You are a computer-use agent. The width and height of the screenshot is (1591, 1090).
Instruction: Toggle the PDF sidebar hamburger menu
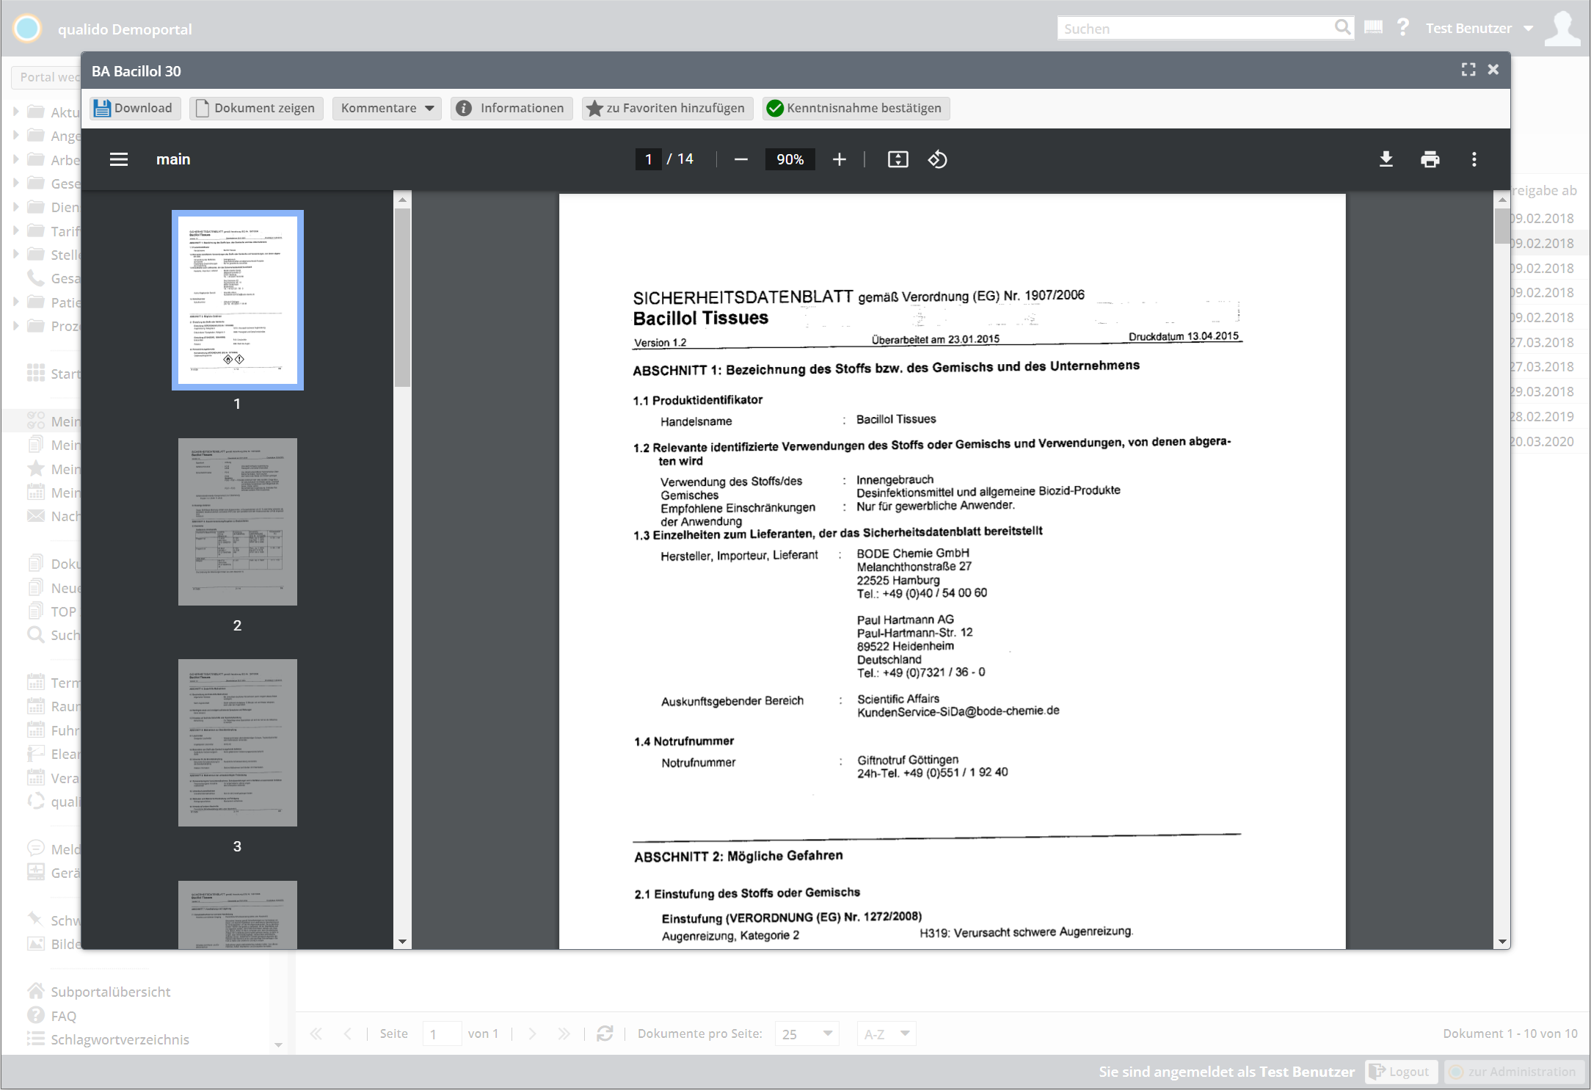point(119,159)
